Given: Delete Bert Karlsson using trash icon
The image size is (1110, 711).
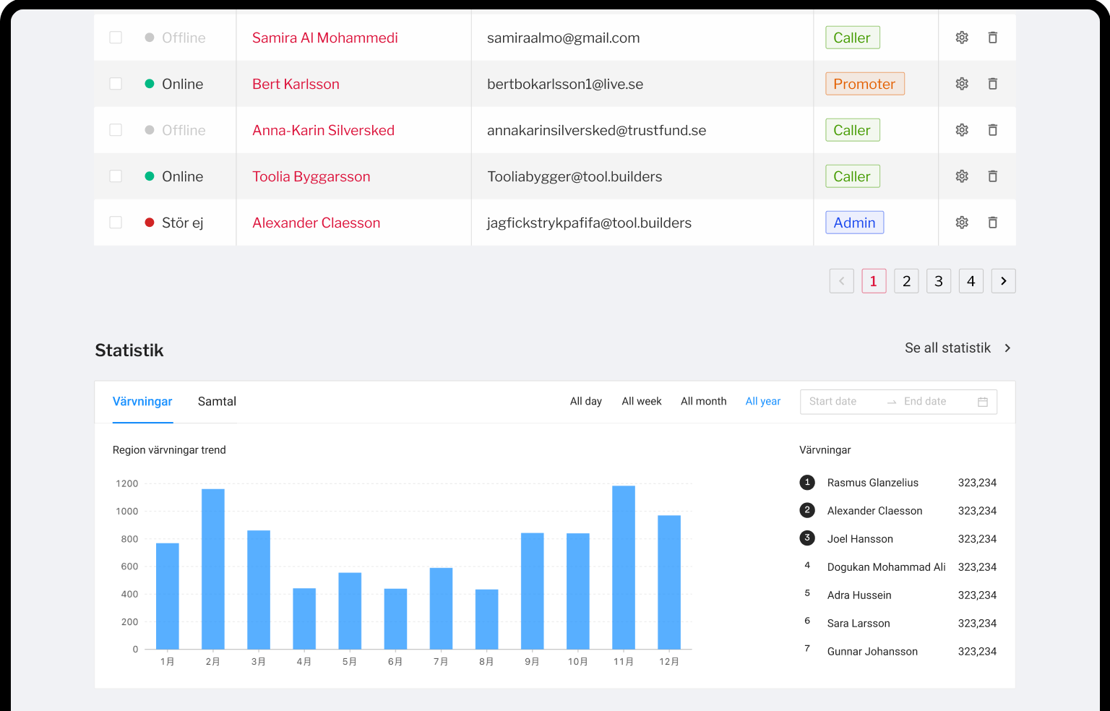Looking at the screenshot, I should click(993, 84).
